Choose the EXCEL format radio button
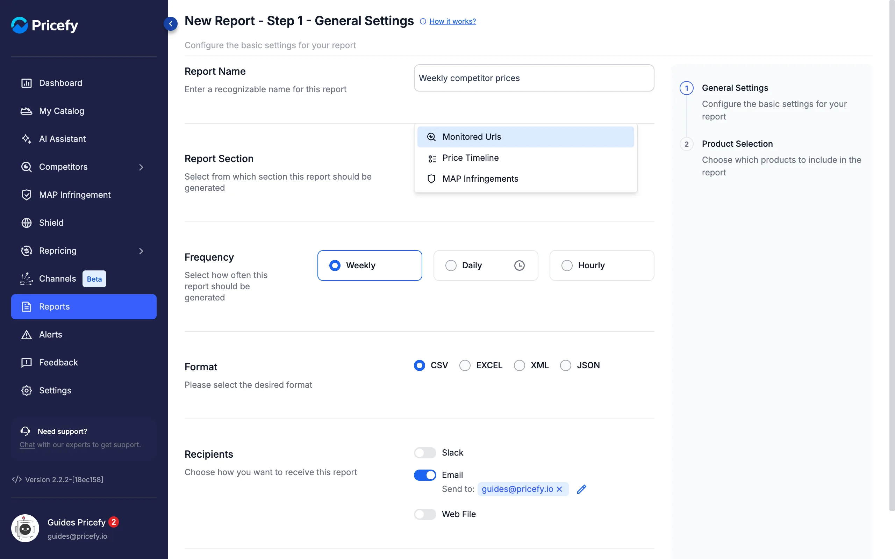Viewport: 895px width, 559px height. click(x=465, y=365)
